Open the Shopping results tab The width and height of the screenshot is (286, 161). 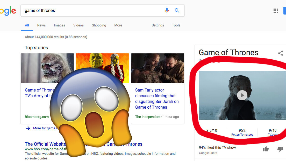(99, 25)
